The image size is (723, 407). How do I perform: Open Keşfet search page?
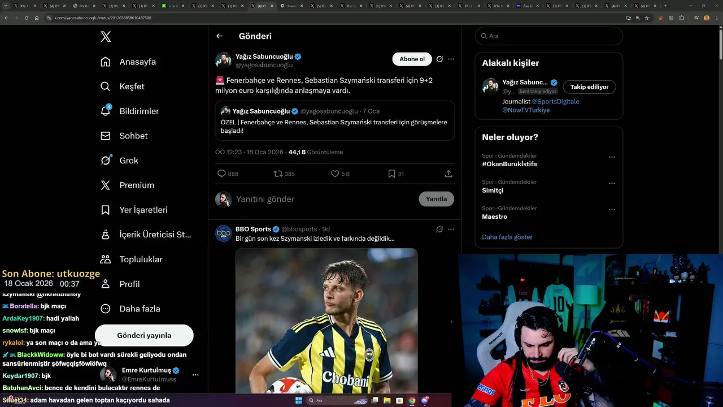122,86
